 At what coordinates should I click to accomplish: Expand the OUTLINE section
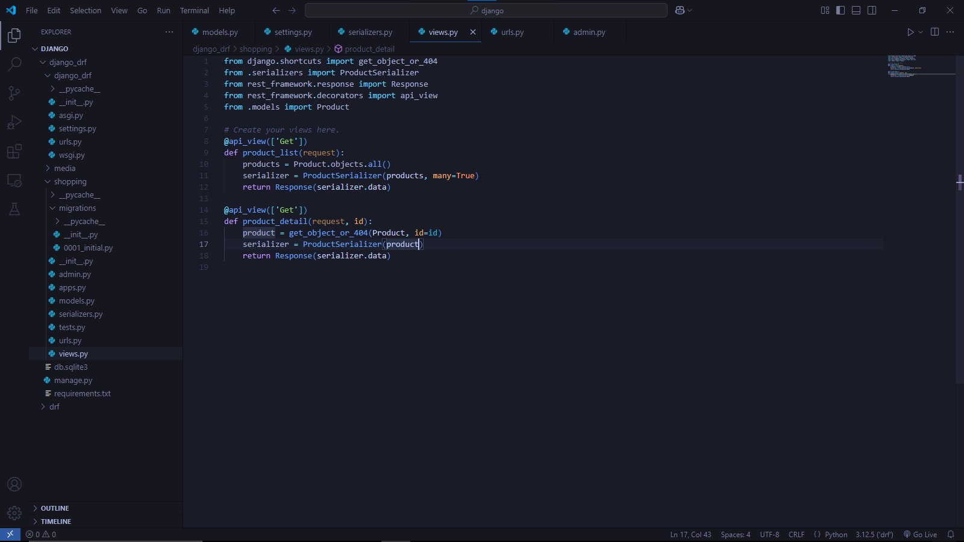pyautogui.click(x=55, y=508)
